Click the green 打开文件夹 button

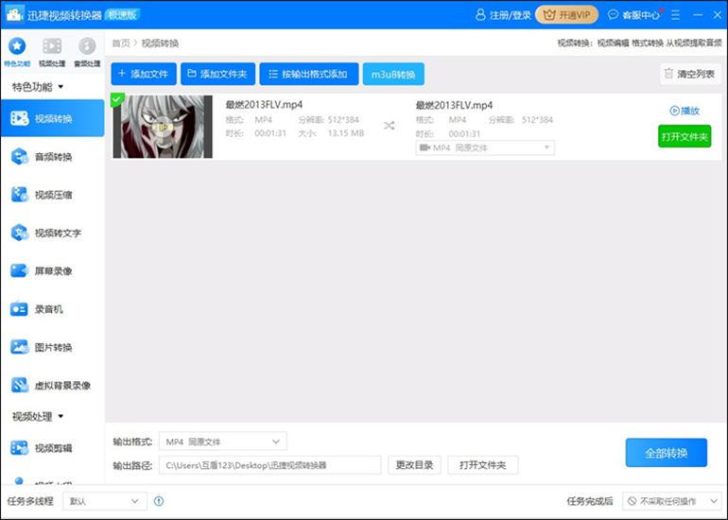pos(685,136)
